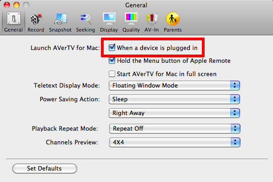Open the Snapshot camera preferences
The width and height of the screenshot is (273, 182).
(x=60, y=22)
